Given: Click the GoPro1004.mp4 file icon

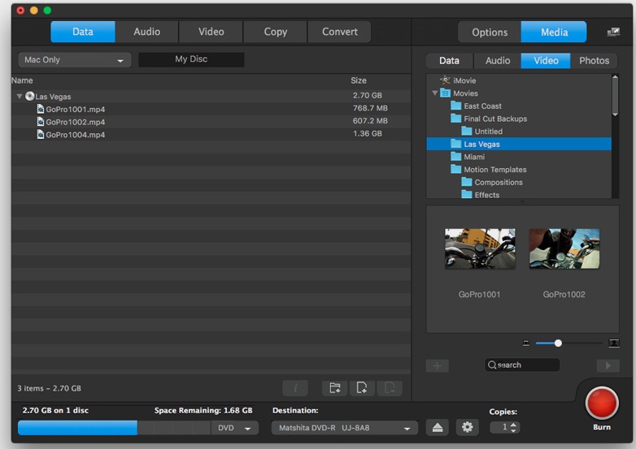Looking at the screenshot, I should [41, 134].
